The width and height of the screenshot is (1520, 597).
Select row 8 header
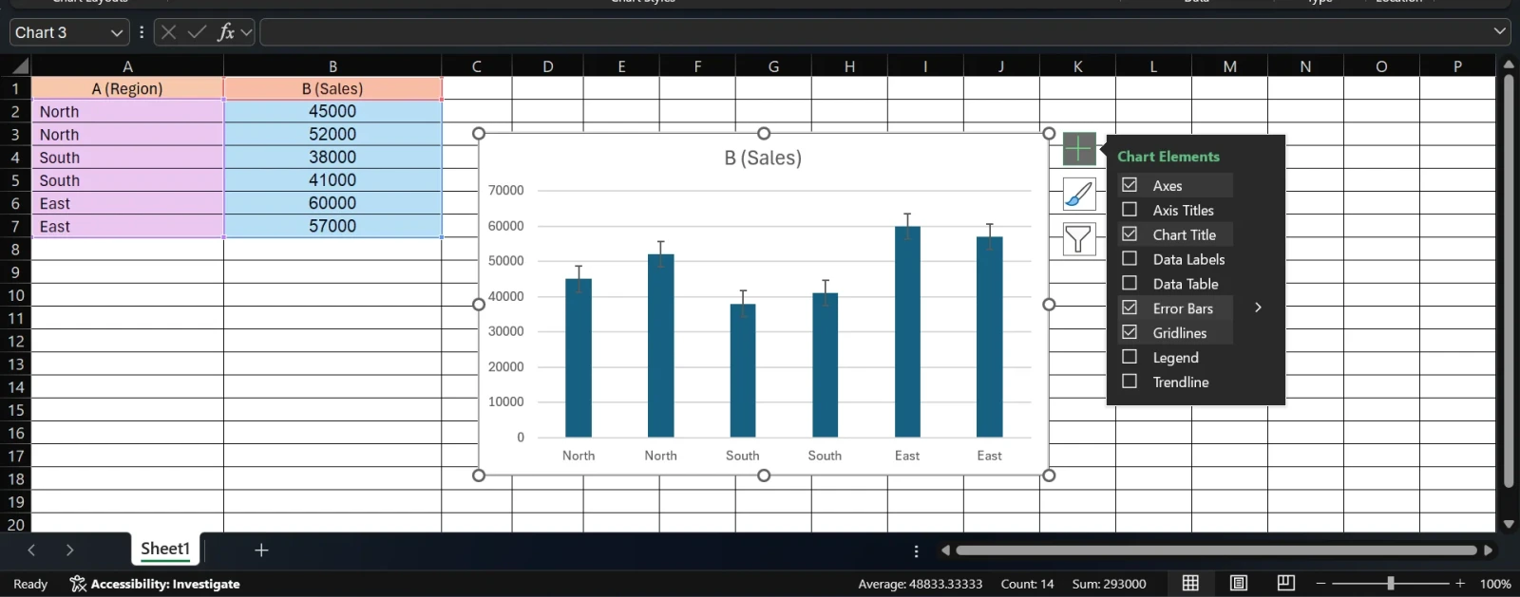tap(15, 250)
